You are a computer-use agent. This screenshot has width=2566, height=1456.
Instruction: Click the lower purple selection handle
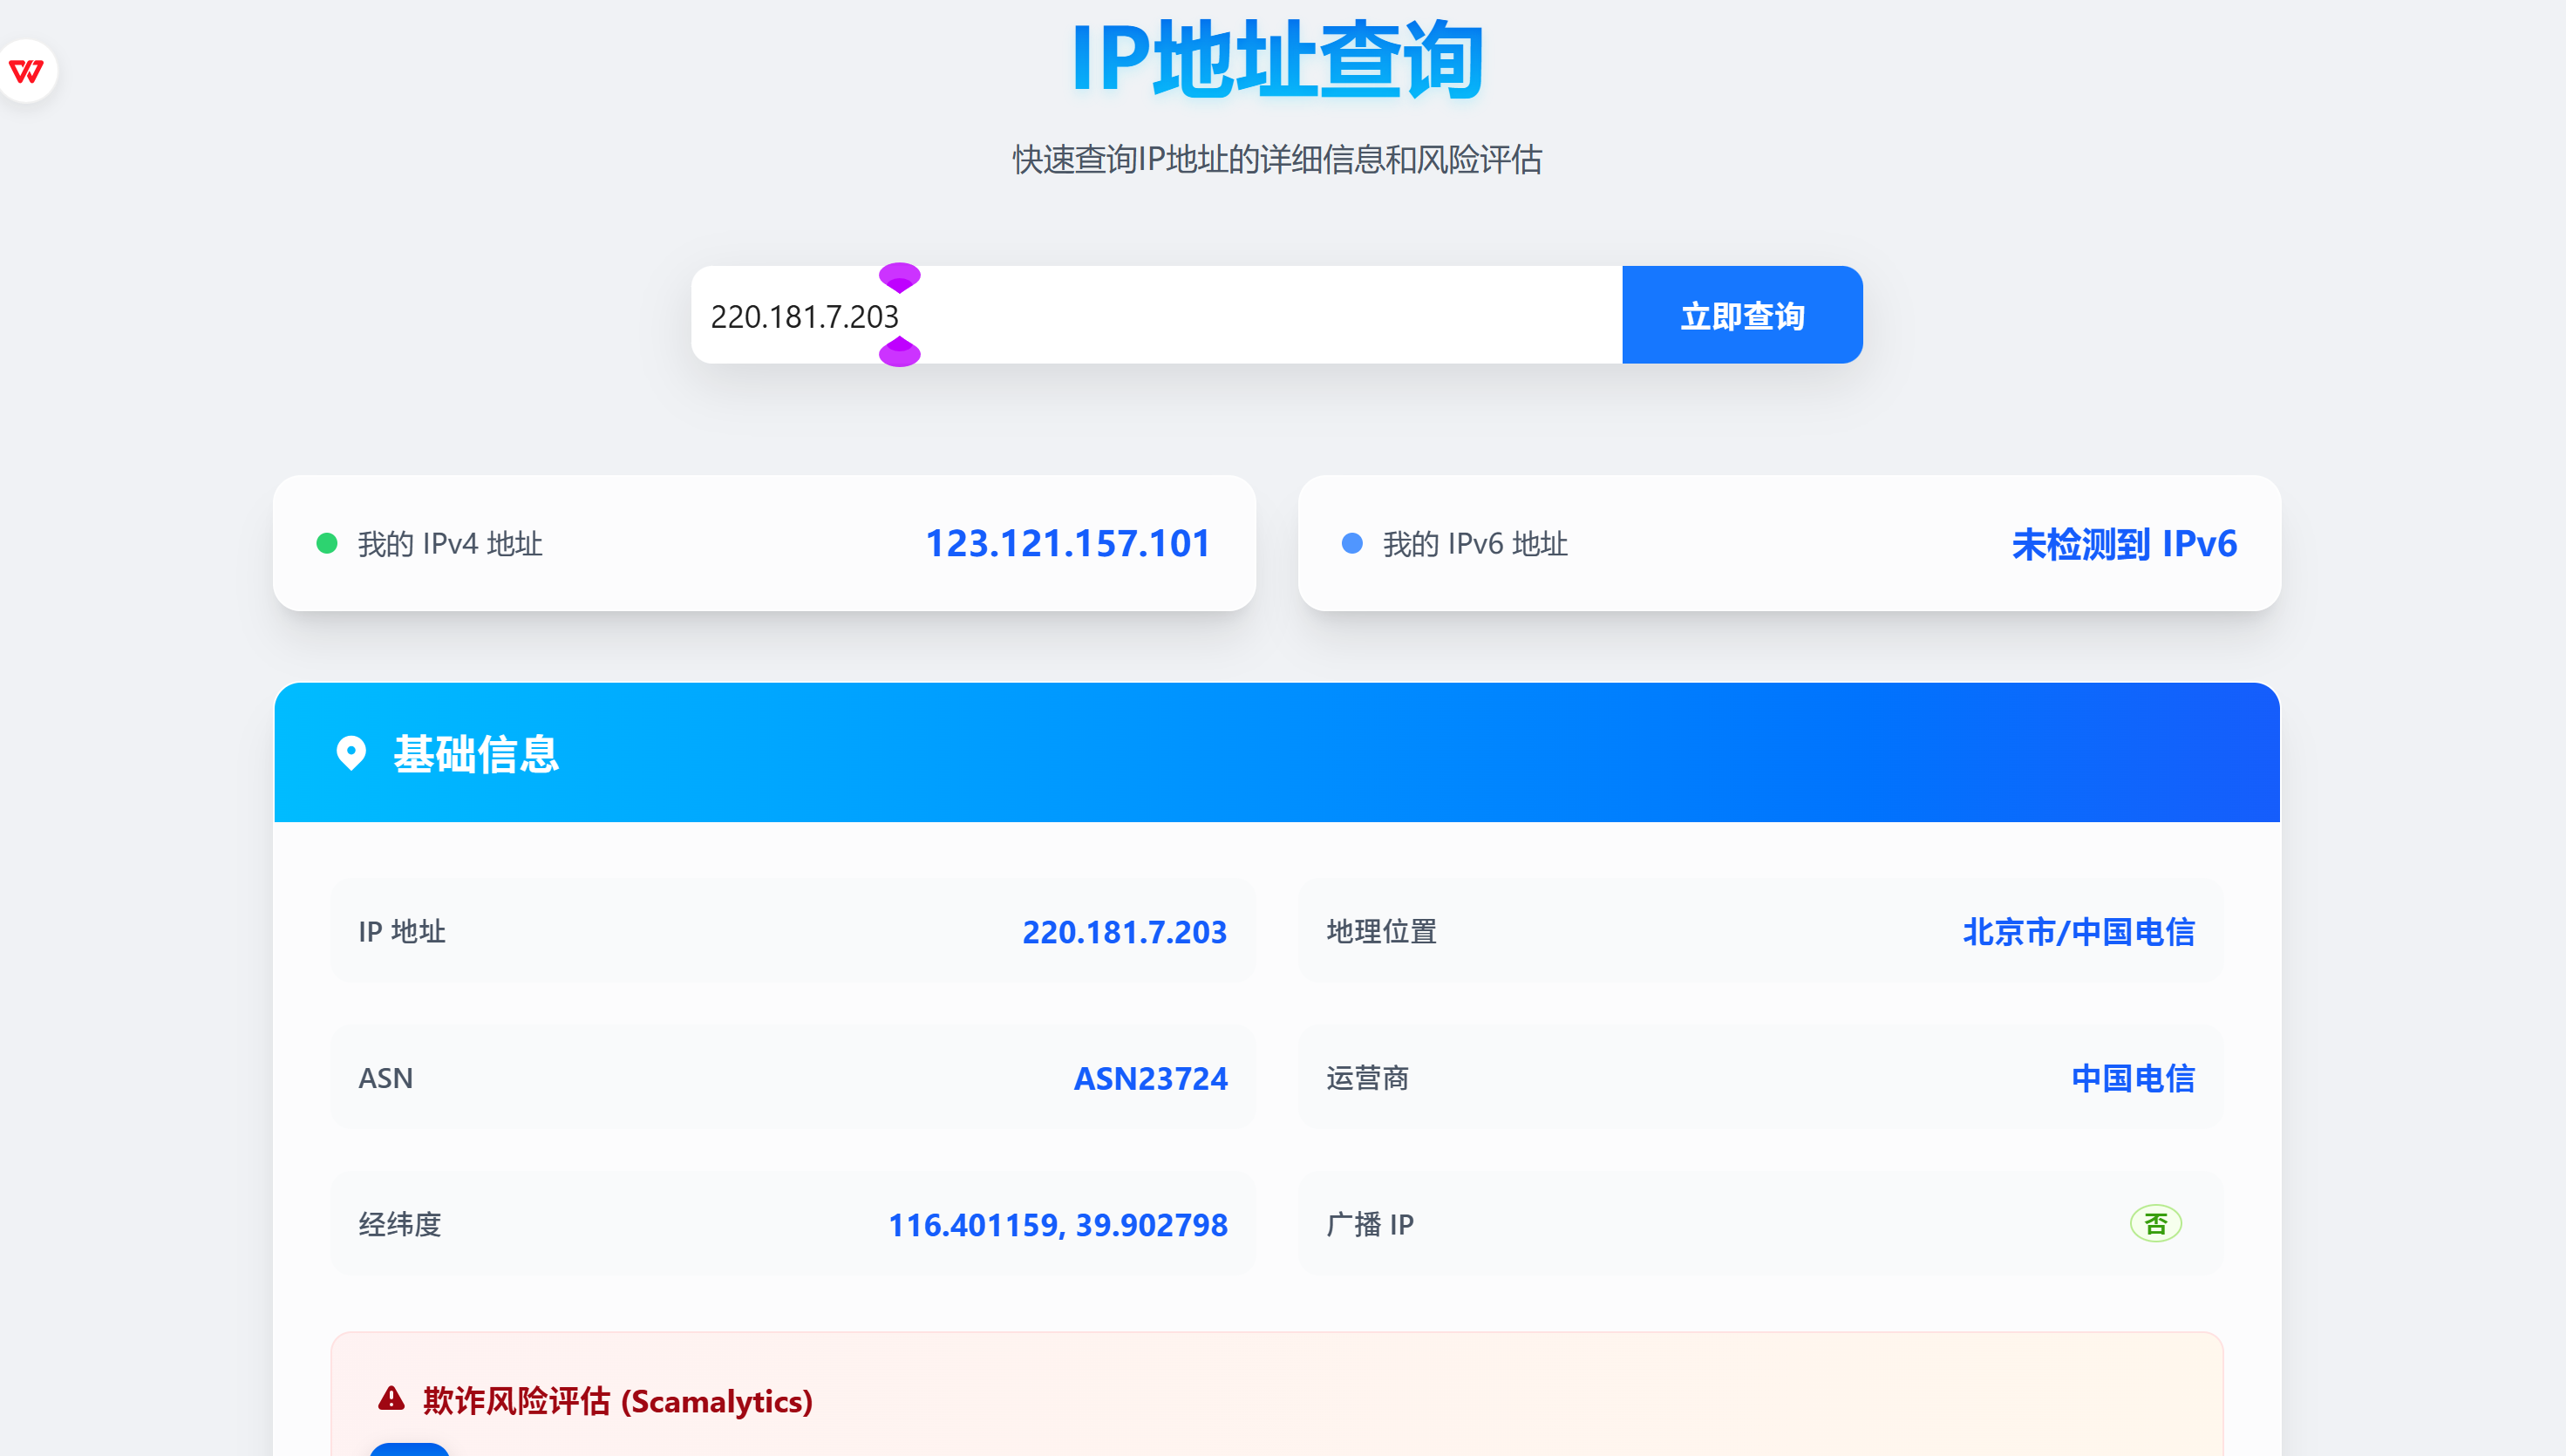899,353
